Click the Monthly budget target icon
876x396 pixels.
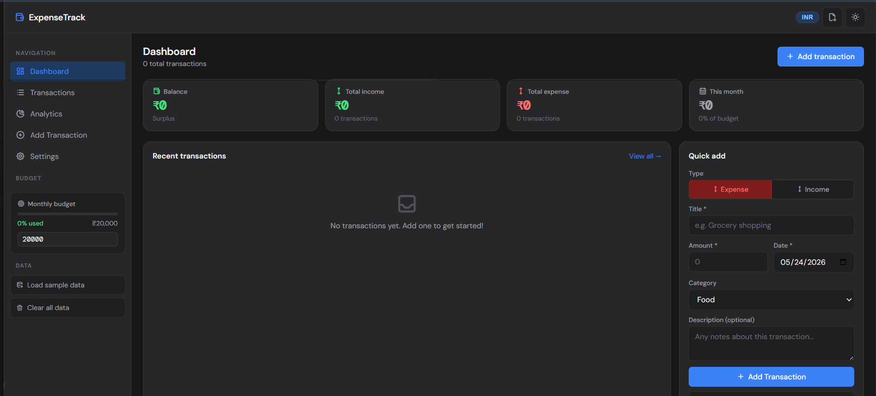(21, 204)
